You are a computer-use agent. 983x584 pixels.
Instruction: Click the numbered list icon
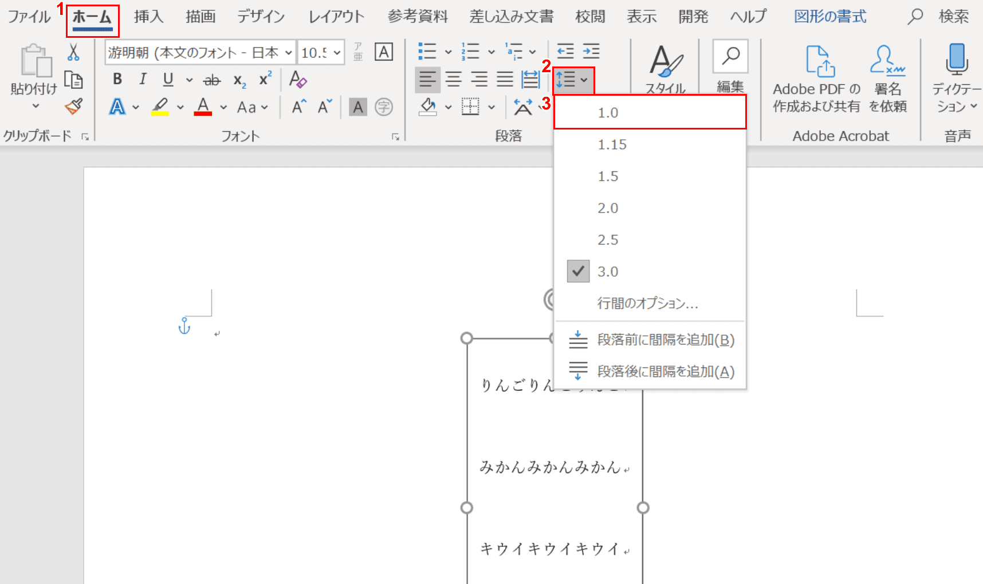(470, 52)
